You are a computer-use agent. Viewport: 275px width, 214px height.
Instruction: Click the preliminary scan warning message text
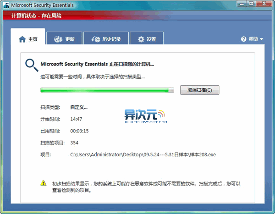tap(146, 187)
